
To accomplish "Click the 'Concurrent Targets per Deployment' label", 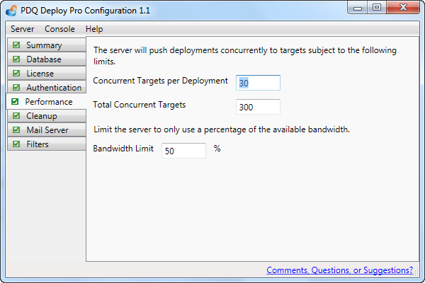I will (161, 81).
